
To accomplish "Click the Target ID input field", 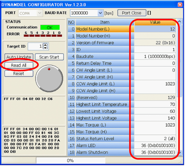I will 36,46.
